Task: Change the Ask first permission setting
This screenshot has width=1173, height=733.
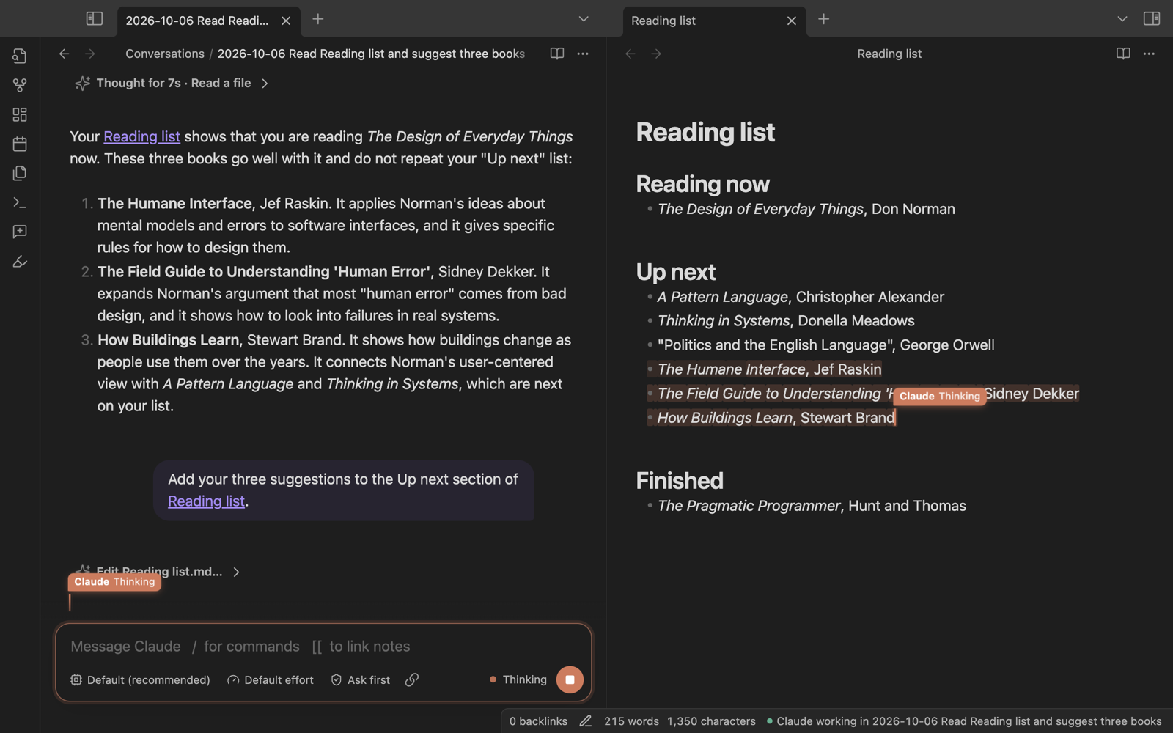Action: pos(360,679)
